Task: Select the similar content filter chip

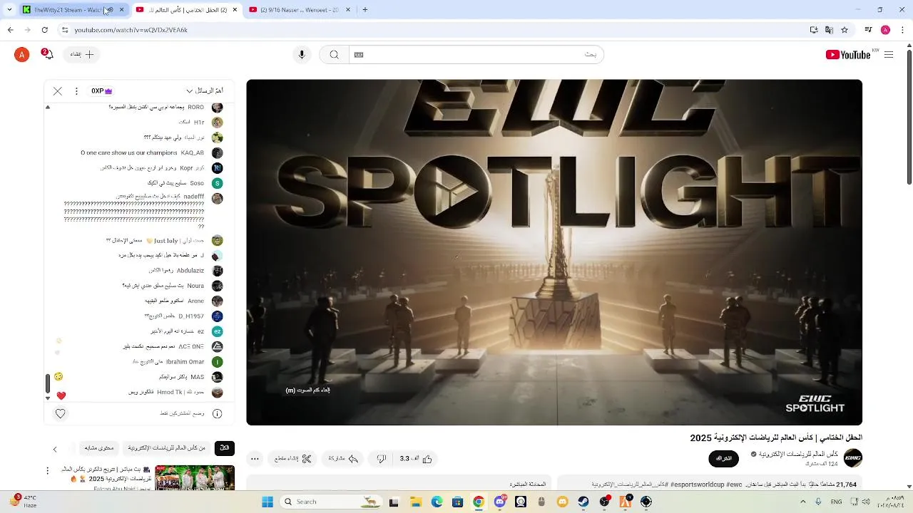Action: point(98,448)
